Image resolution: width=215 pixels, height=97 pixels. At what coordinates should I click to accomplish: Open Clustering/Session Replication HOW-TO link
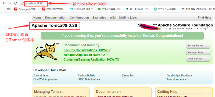(91, 59)
